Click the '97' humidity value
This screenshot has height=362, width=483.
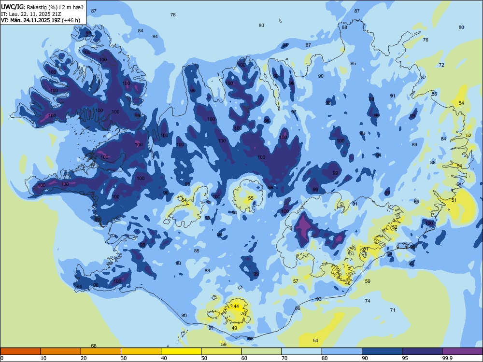294,112
